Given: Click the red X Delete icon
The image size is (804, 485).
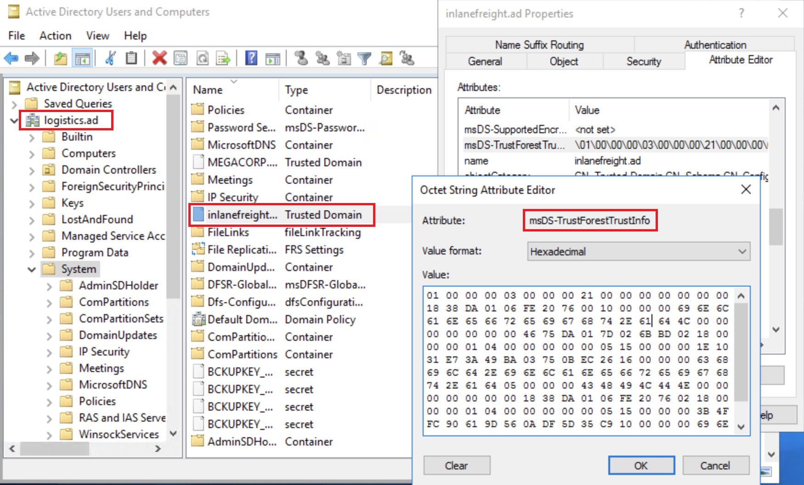Looking at the screenshot, I should 159,58.
